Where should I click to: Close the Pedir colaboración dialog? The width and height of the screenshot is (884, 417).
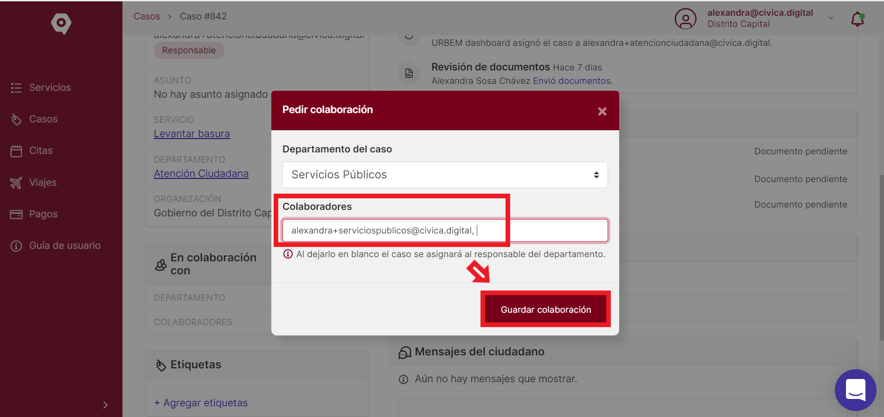(x=602, y=111)
